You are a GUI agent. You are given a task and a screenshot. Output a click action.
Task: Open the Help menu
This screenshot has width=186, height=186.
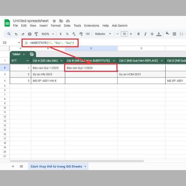[x=105, y=26]
